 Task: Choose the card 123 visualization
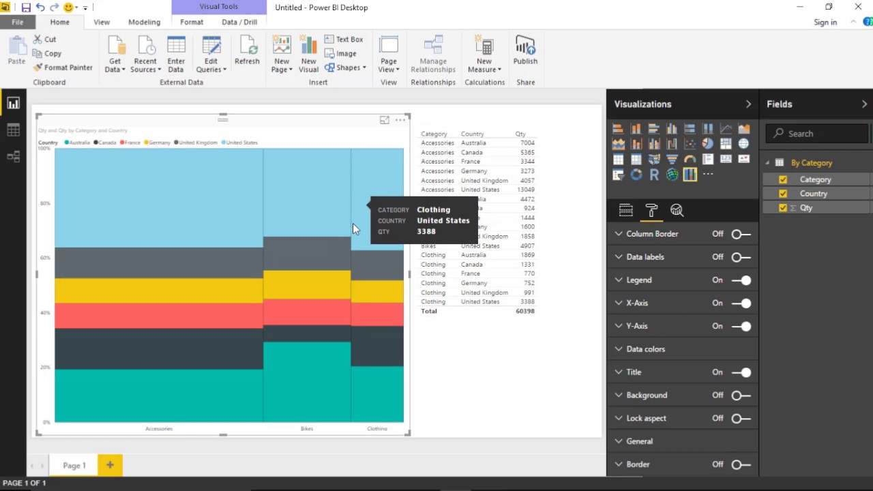tap(726, 160)
